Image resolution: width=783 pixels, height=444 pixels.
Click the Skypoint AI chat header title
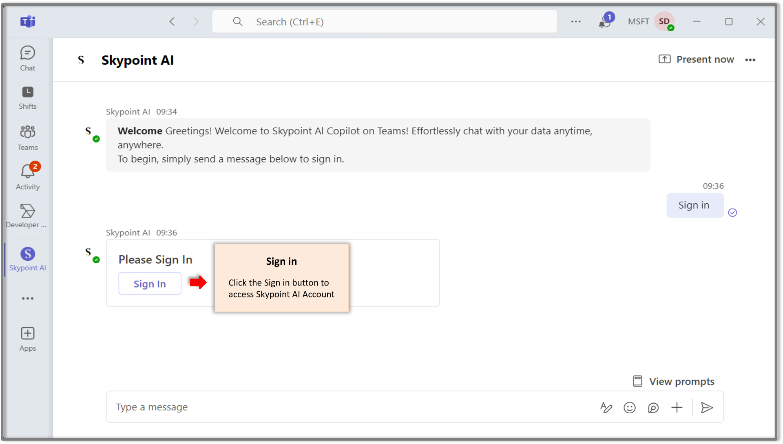tap(137, 60)
